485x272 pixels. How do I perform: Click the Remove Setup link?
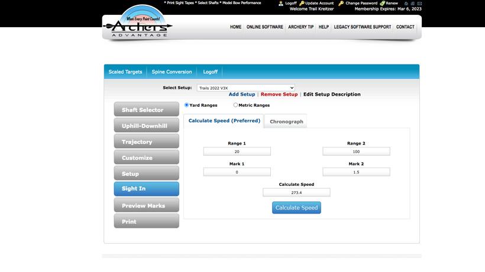(279, 94)
